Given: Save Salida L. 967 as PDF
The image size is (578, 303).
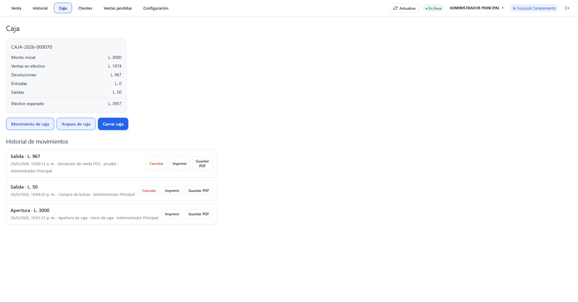Looking at the screenshot, I should click(202, 164).
